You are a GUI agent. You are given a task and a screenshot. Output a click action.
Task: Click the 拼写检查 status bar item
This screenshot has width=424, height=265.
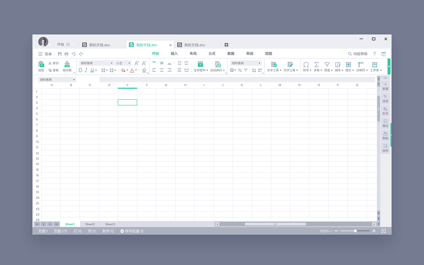tap(132, 231)
